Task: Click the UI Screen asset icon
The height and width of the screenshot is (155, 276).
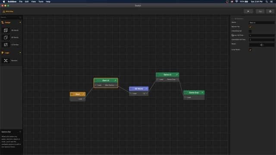Action: pyautogui.click(x=6, y=45)
